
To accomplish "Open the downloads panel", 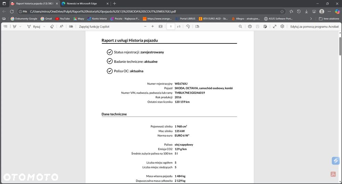I will pyautogui.click(x=306, y=12).
